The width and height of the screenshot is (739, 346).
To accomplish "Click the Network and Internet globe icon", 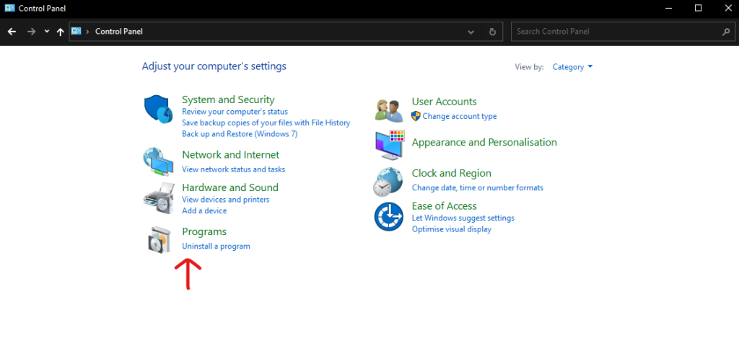I will click(x=158, y=161).
